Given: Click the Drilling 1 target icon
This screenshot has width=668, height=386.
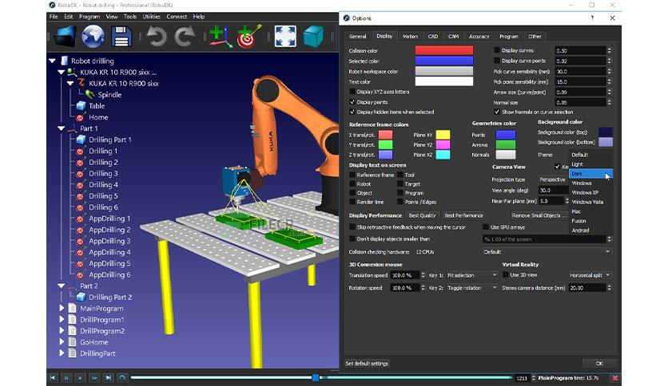Looking at the screenshot, I should pyautogui.click(x=80, y=152).
